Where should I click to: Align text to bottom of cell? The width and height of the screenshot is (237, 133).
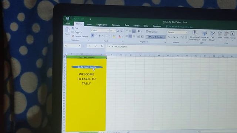[134, 31]
